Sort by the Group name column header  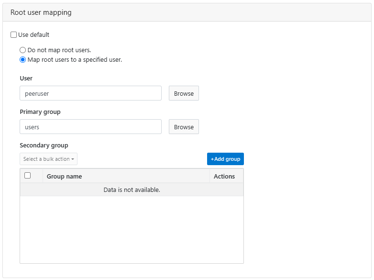pos(64,176)
